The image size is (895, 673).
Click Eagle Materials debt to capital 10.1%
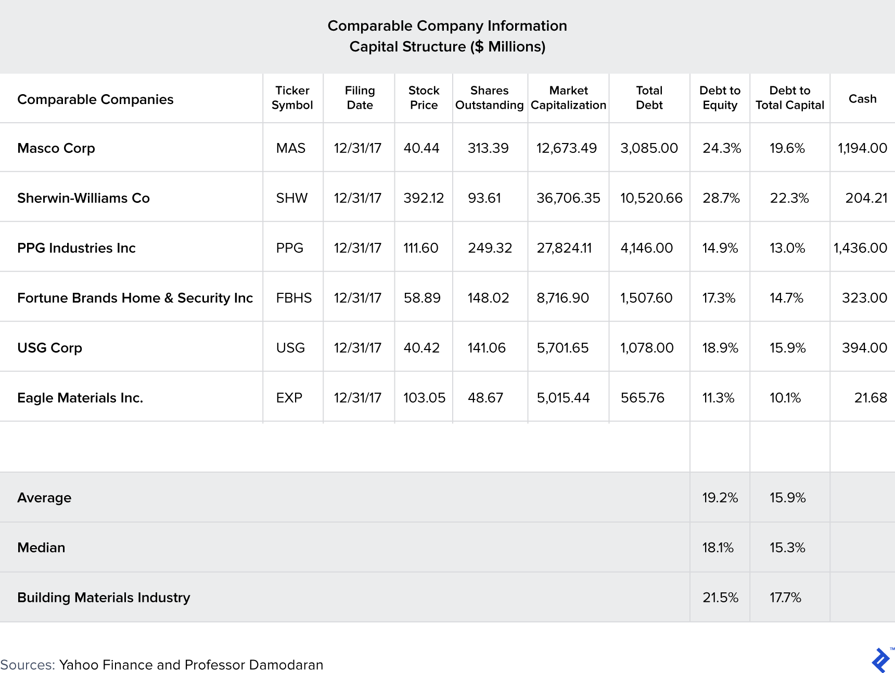[x=785, y=398]
